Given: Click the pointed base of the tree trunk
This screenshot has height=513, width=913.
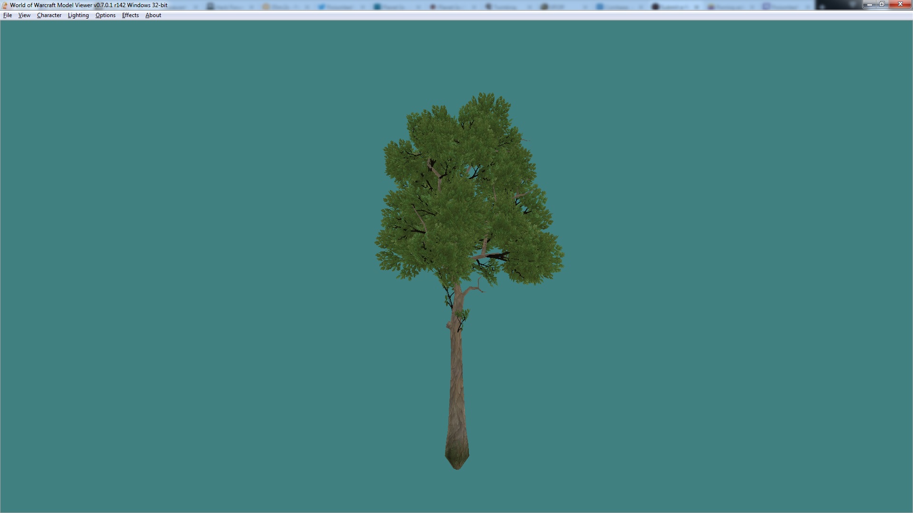Looking at the screenshot, I should point(457,463).
